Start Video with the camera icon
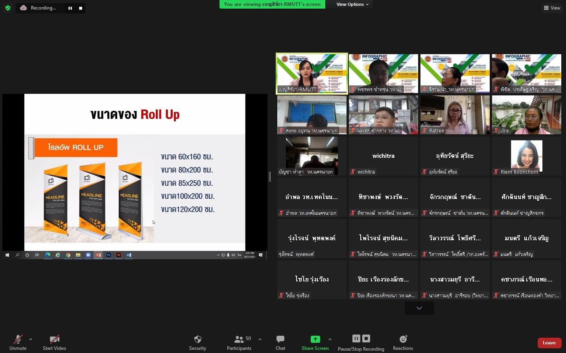This screenshot has width=566, height=353. 54,339
